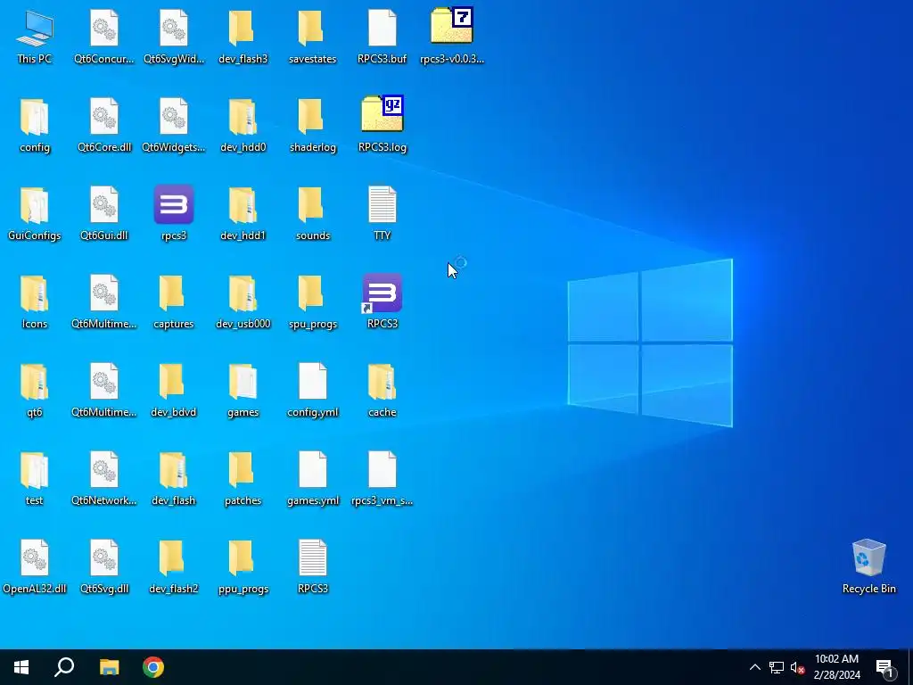Select the Recycle Bin
The width and height of the screenshot is (913, 685).
tap(868, 566)
